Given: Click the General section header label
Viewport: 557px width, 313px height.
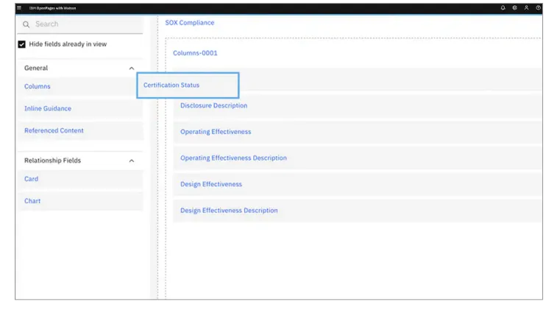Looking at the screenshot, I should coord(36,68).
